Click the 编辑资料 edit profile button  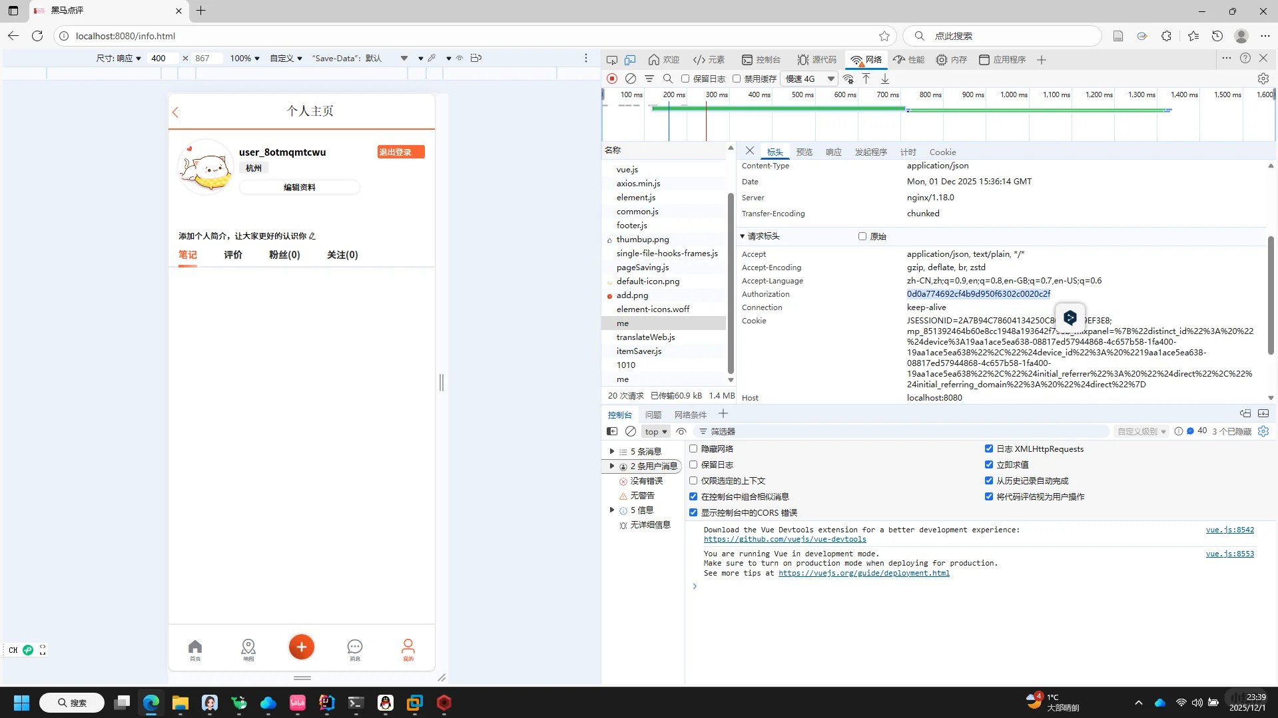pos(300,188)
